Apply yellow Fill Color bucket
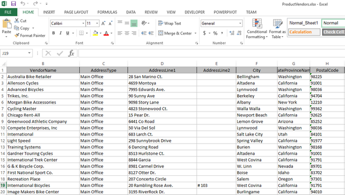 (96, 33)
